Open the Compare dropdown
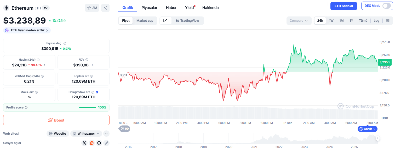Viewport: 395px width, 149px height. tap(299, 21)
